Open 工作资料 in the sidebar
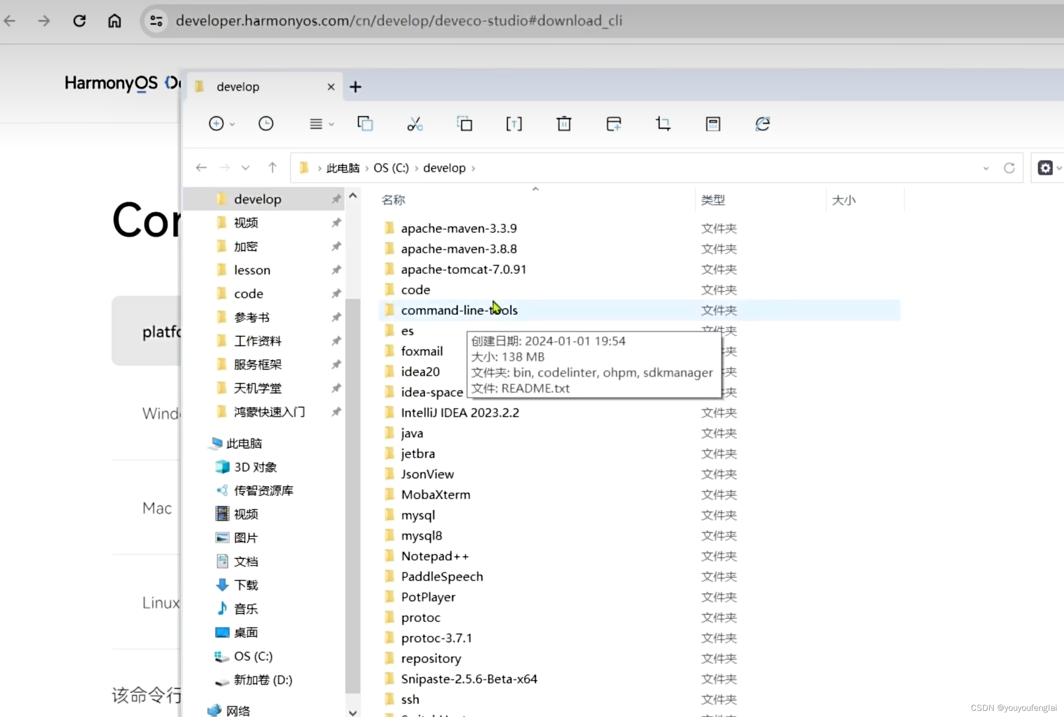 point(258,341)
